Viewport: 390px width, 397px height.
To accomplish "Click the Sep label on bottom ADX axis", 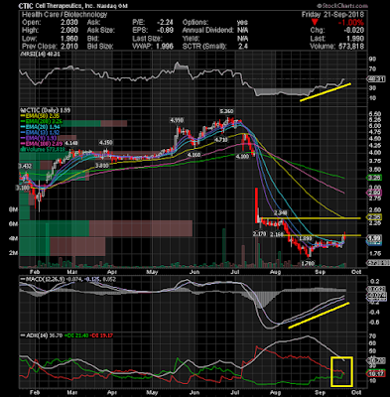I will point(320,391).
